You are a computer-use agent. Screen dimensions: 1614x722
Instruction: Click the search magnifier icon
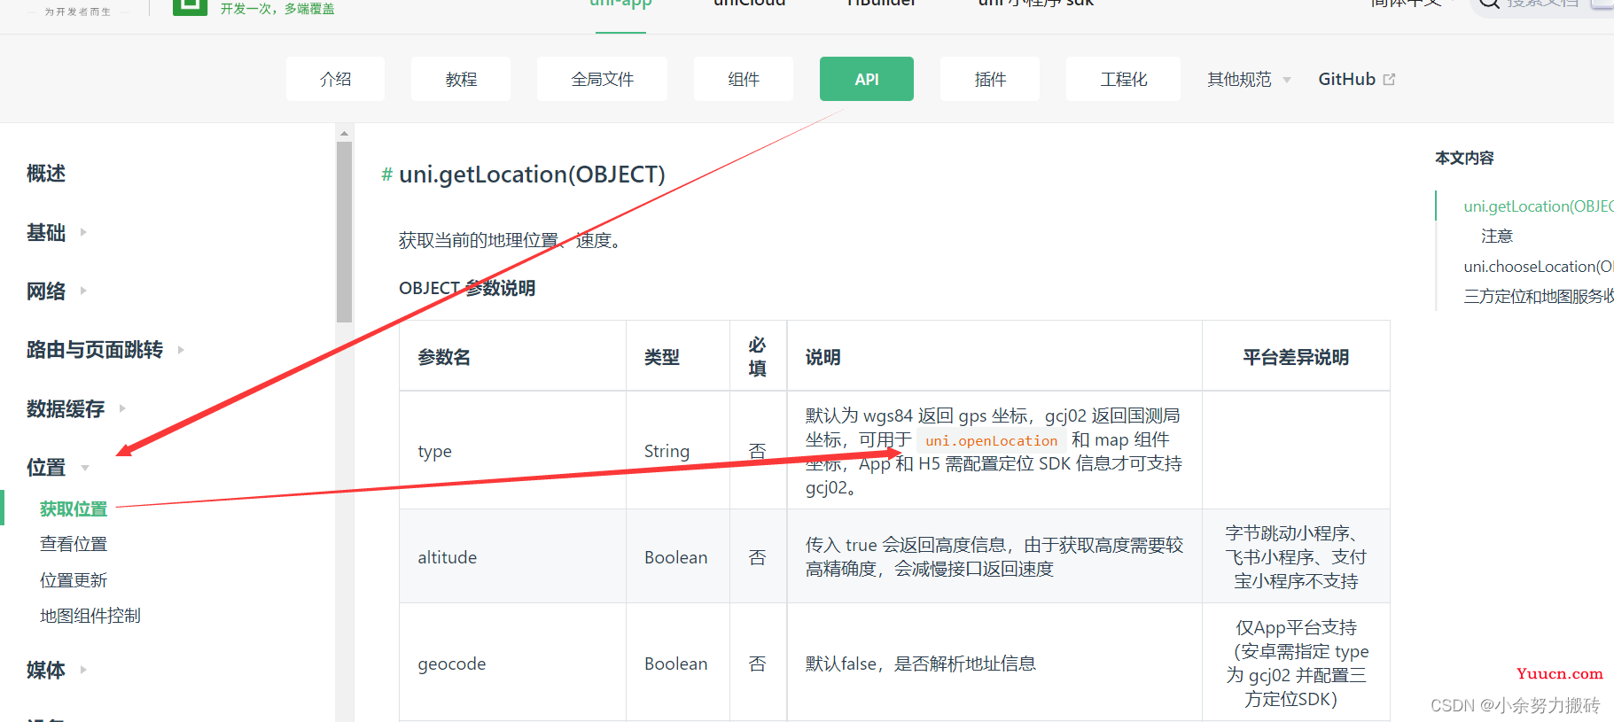(1490, 4)
